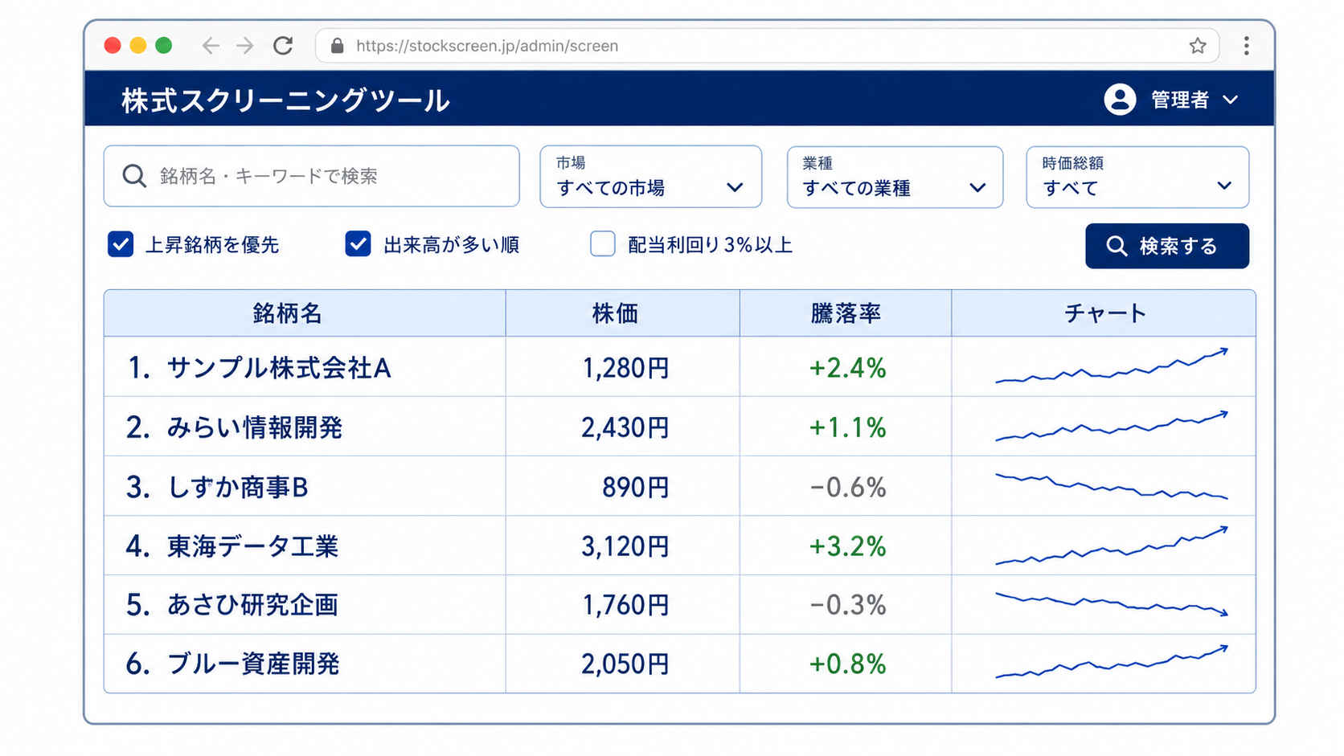Viewport: 1344px width, 756px height.
Task: Toggle the 上昇銘柄を優先 checkbox
Action: point(121,244)
